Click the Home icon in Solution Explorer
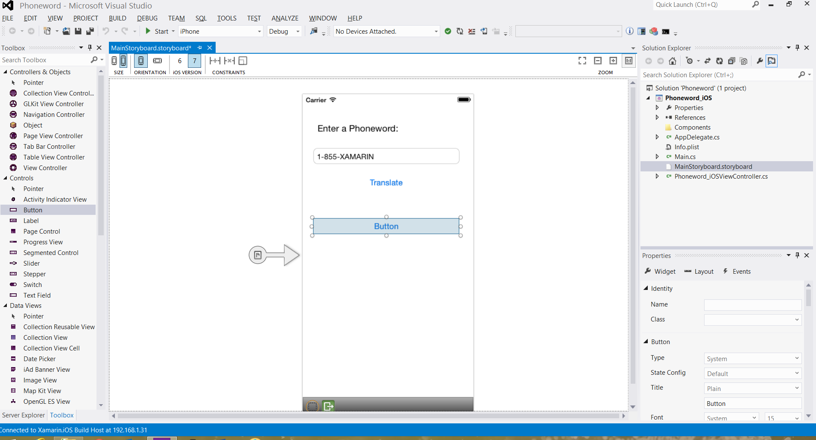The height and width of the screenshot is (440, 816). (673, 61)
